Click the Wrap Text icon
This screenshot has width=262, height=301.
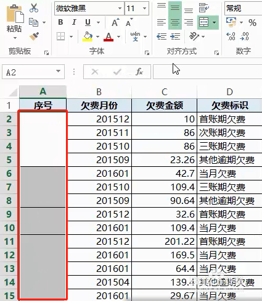pos(204,8)
